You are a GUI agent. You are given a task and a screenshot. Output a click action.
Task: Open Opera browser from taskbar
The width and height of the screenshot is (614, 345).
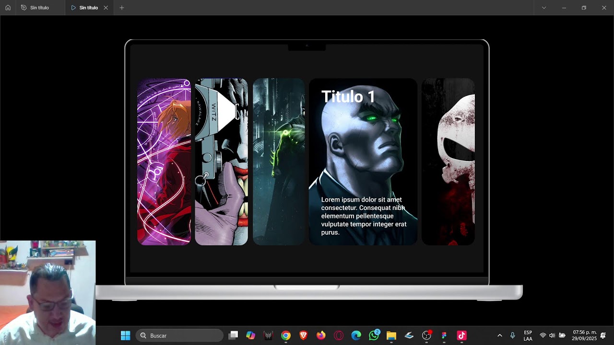339,335
